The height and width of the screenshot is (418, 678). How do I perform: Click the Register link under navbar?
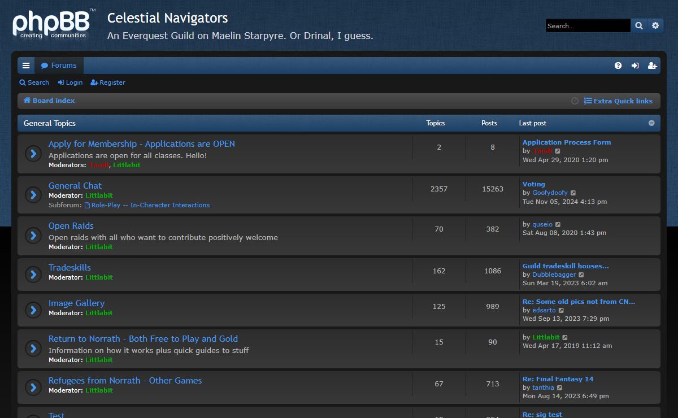pos(108,82)
